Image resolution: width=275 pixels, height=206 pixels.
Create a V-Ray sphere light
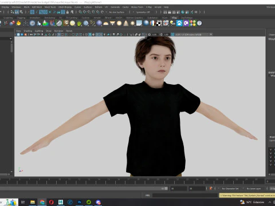coord(119,23)
